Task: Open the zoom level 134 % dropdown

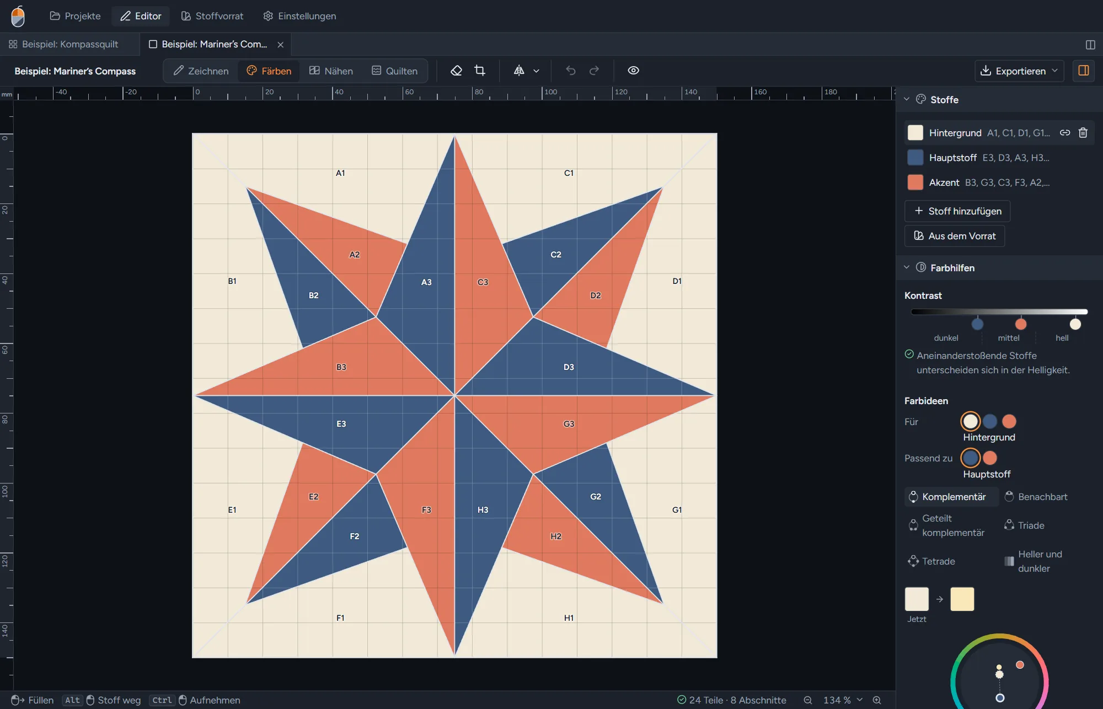Action: [x=843, y=700]
